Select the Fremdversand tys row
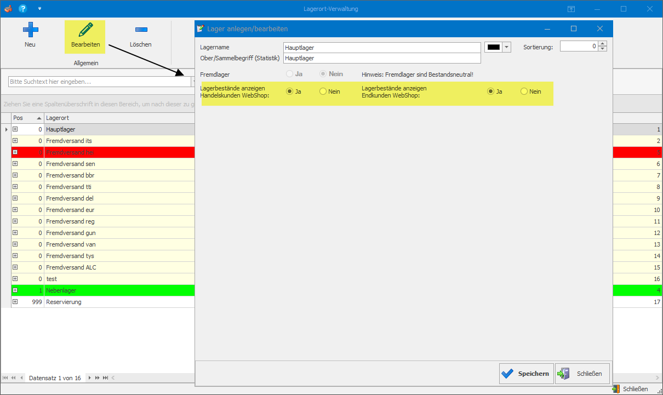 tap(103, 256)
